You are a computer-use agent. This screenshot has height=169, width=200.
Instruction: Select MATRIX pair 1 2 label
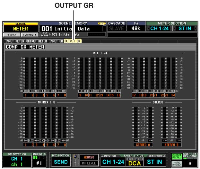coord(29,145)
